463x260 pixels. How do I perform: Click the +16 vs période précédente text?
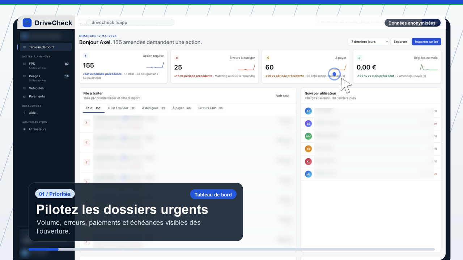click(193, 76)
